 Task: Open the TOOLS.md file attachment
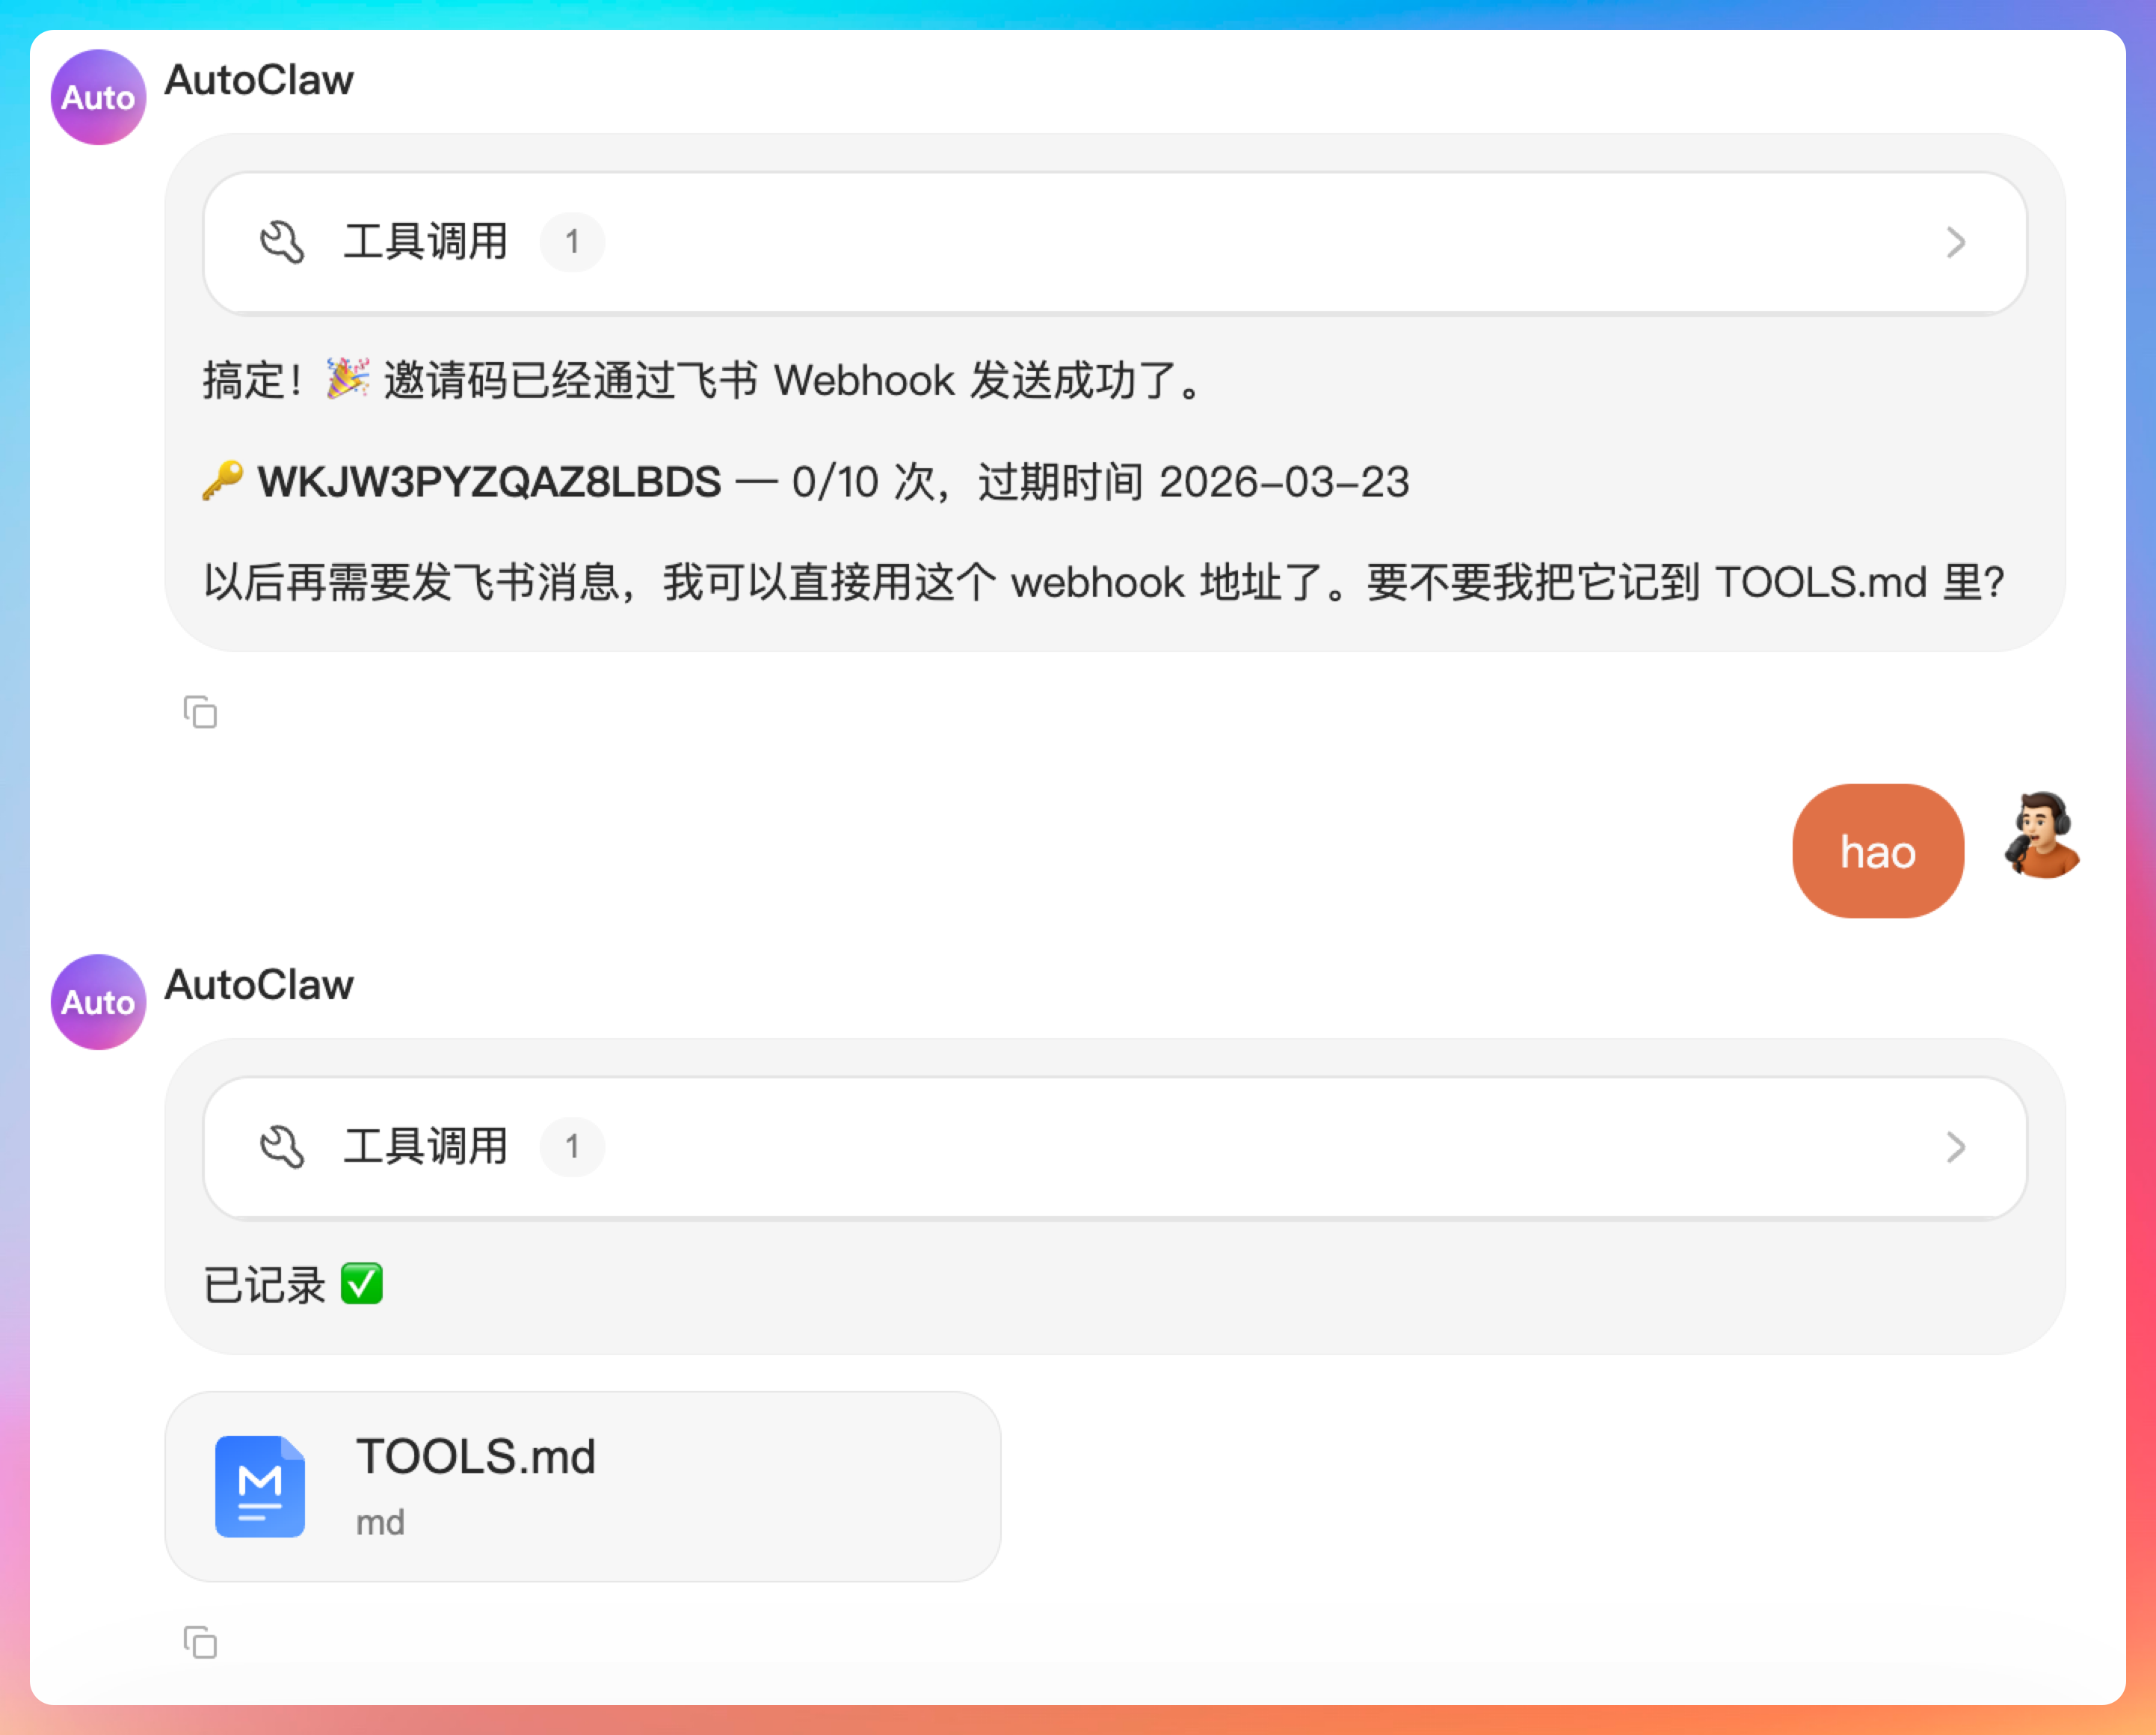point(582,1486)
